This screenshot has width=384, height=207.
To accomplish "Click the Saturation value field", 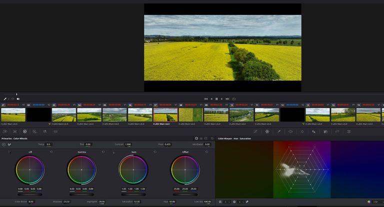I will point(136,202).
